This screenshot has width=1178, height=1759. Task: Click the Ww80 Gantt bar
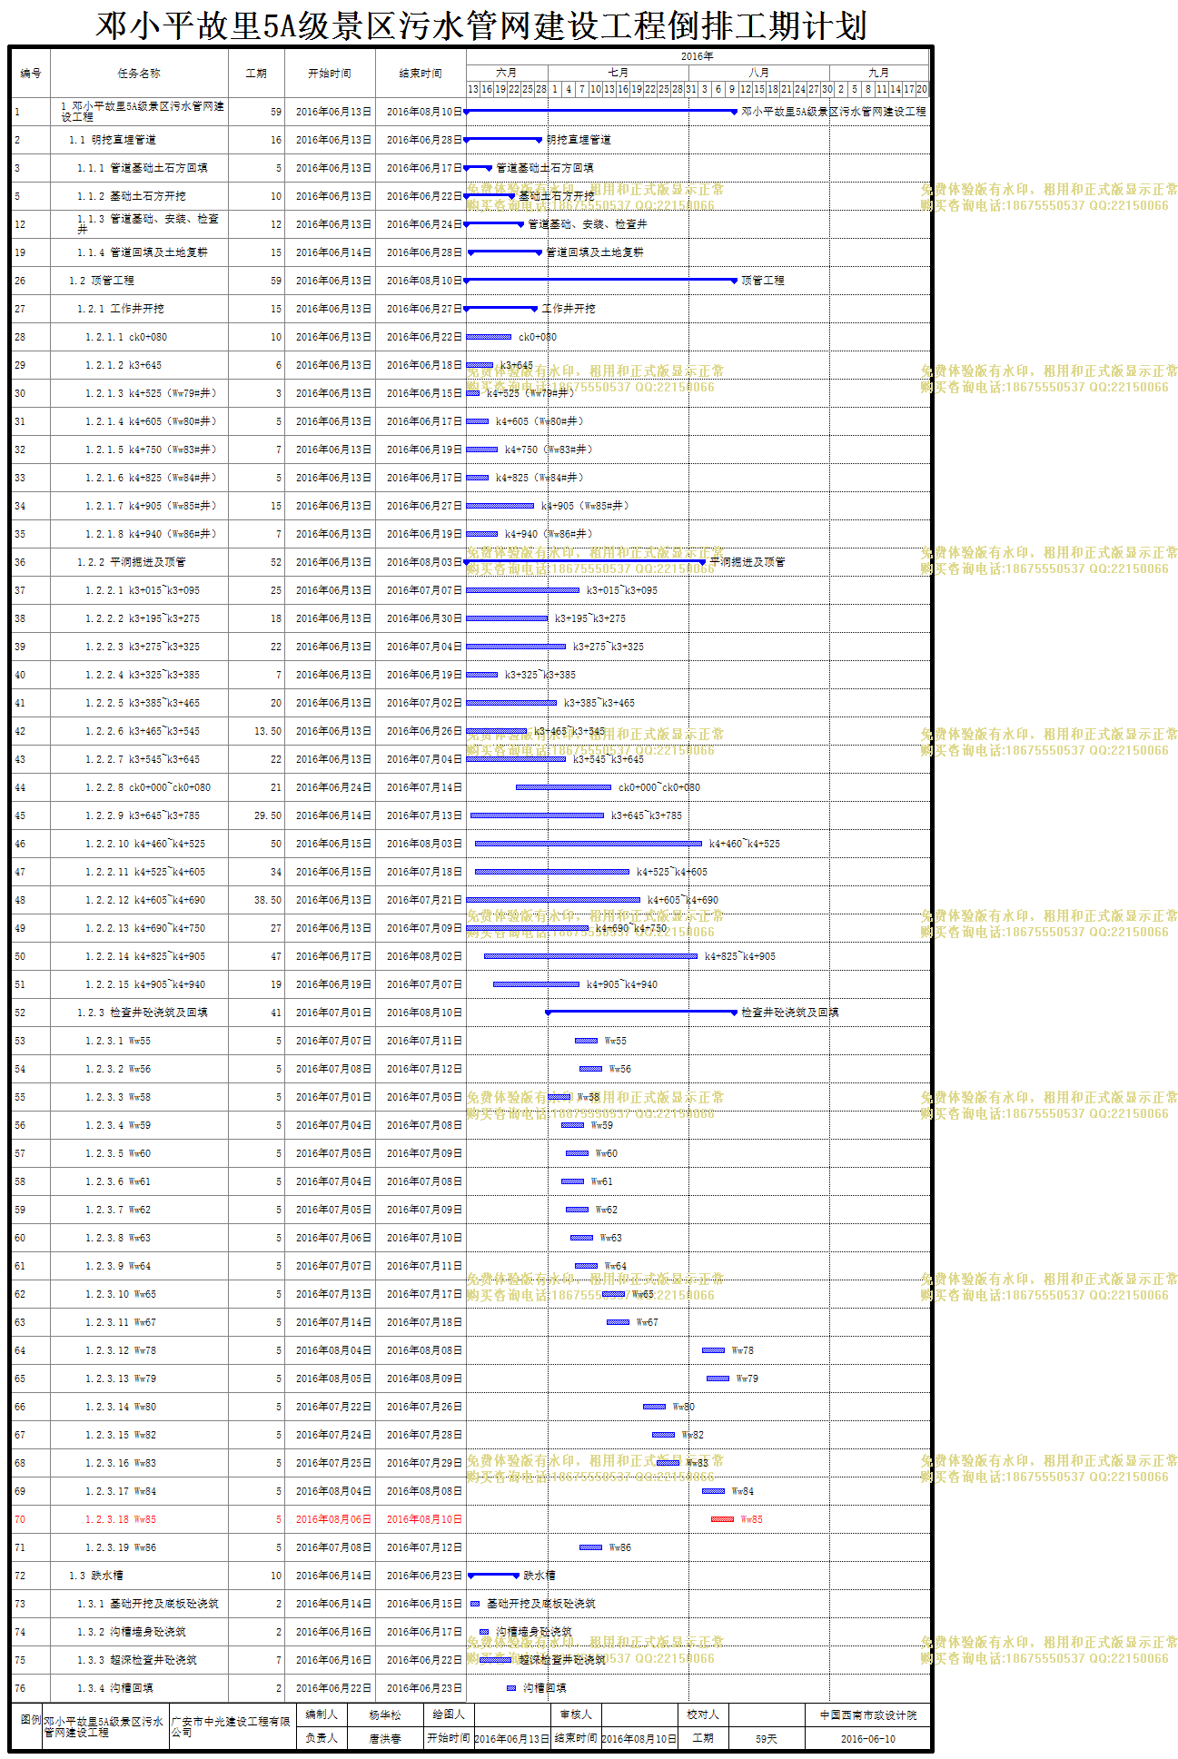[x=655, y=1407]
